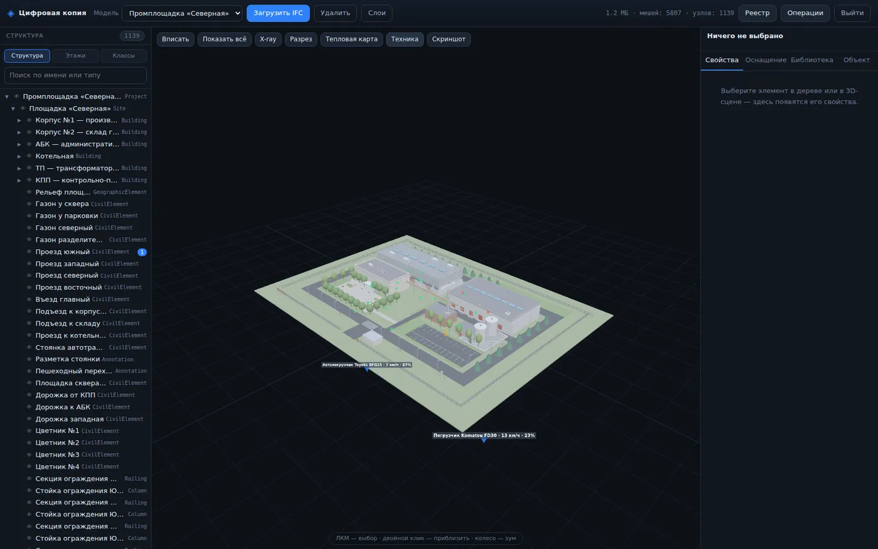Open the Объект tab in properties panel
878x549 pixels.
pyautogui.click(x=857, y=60)
